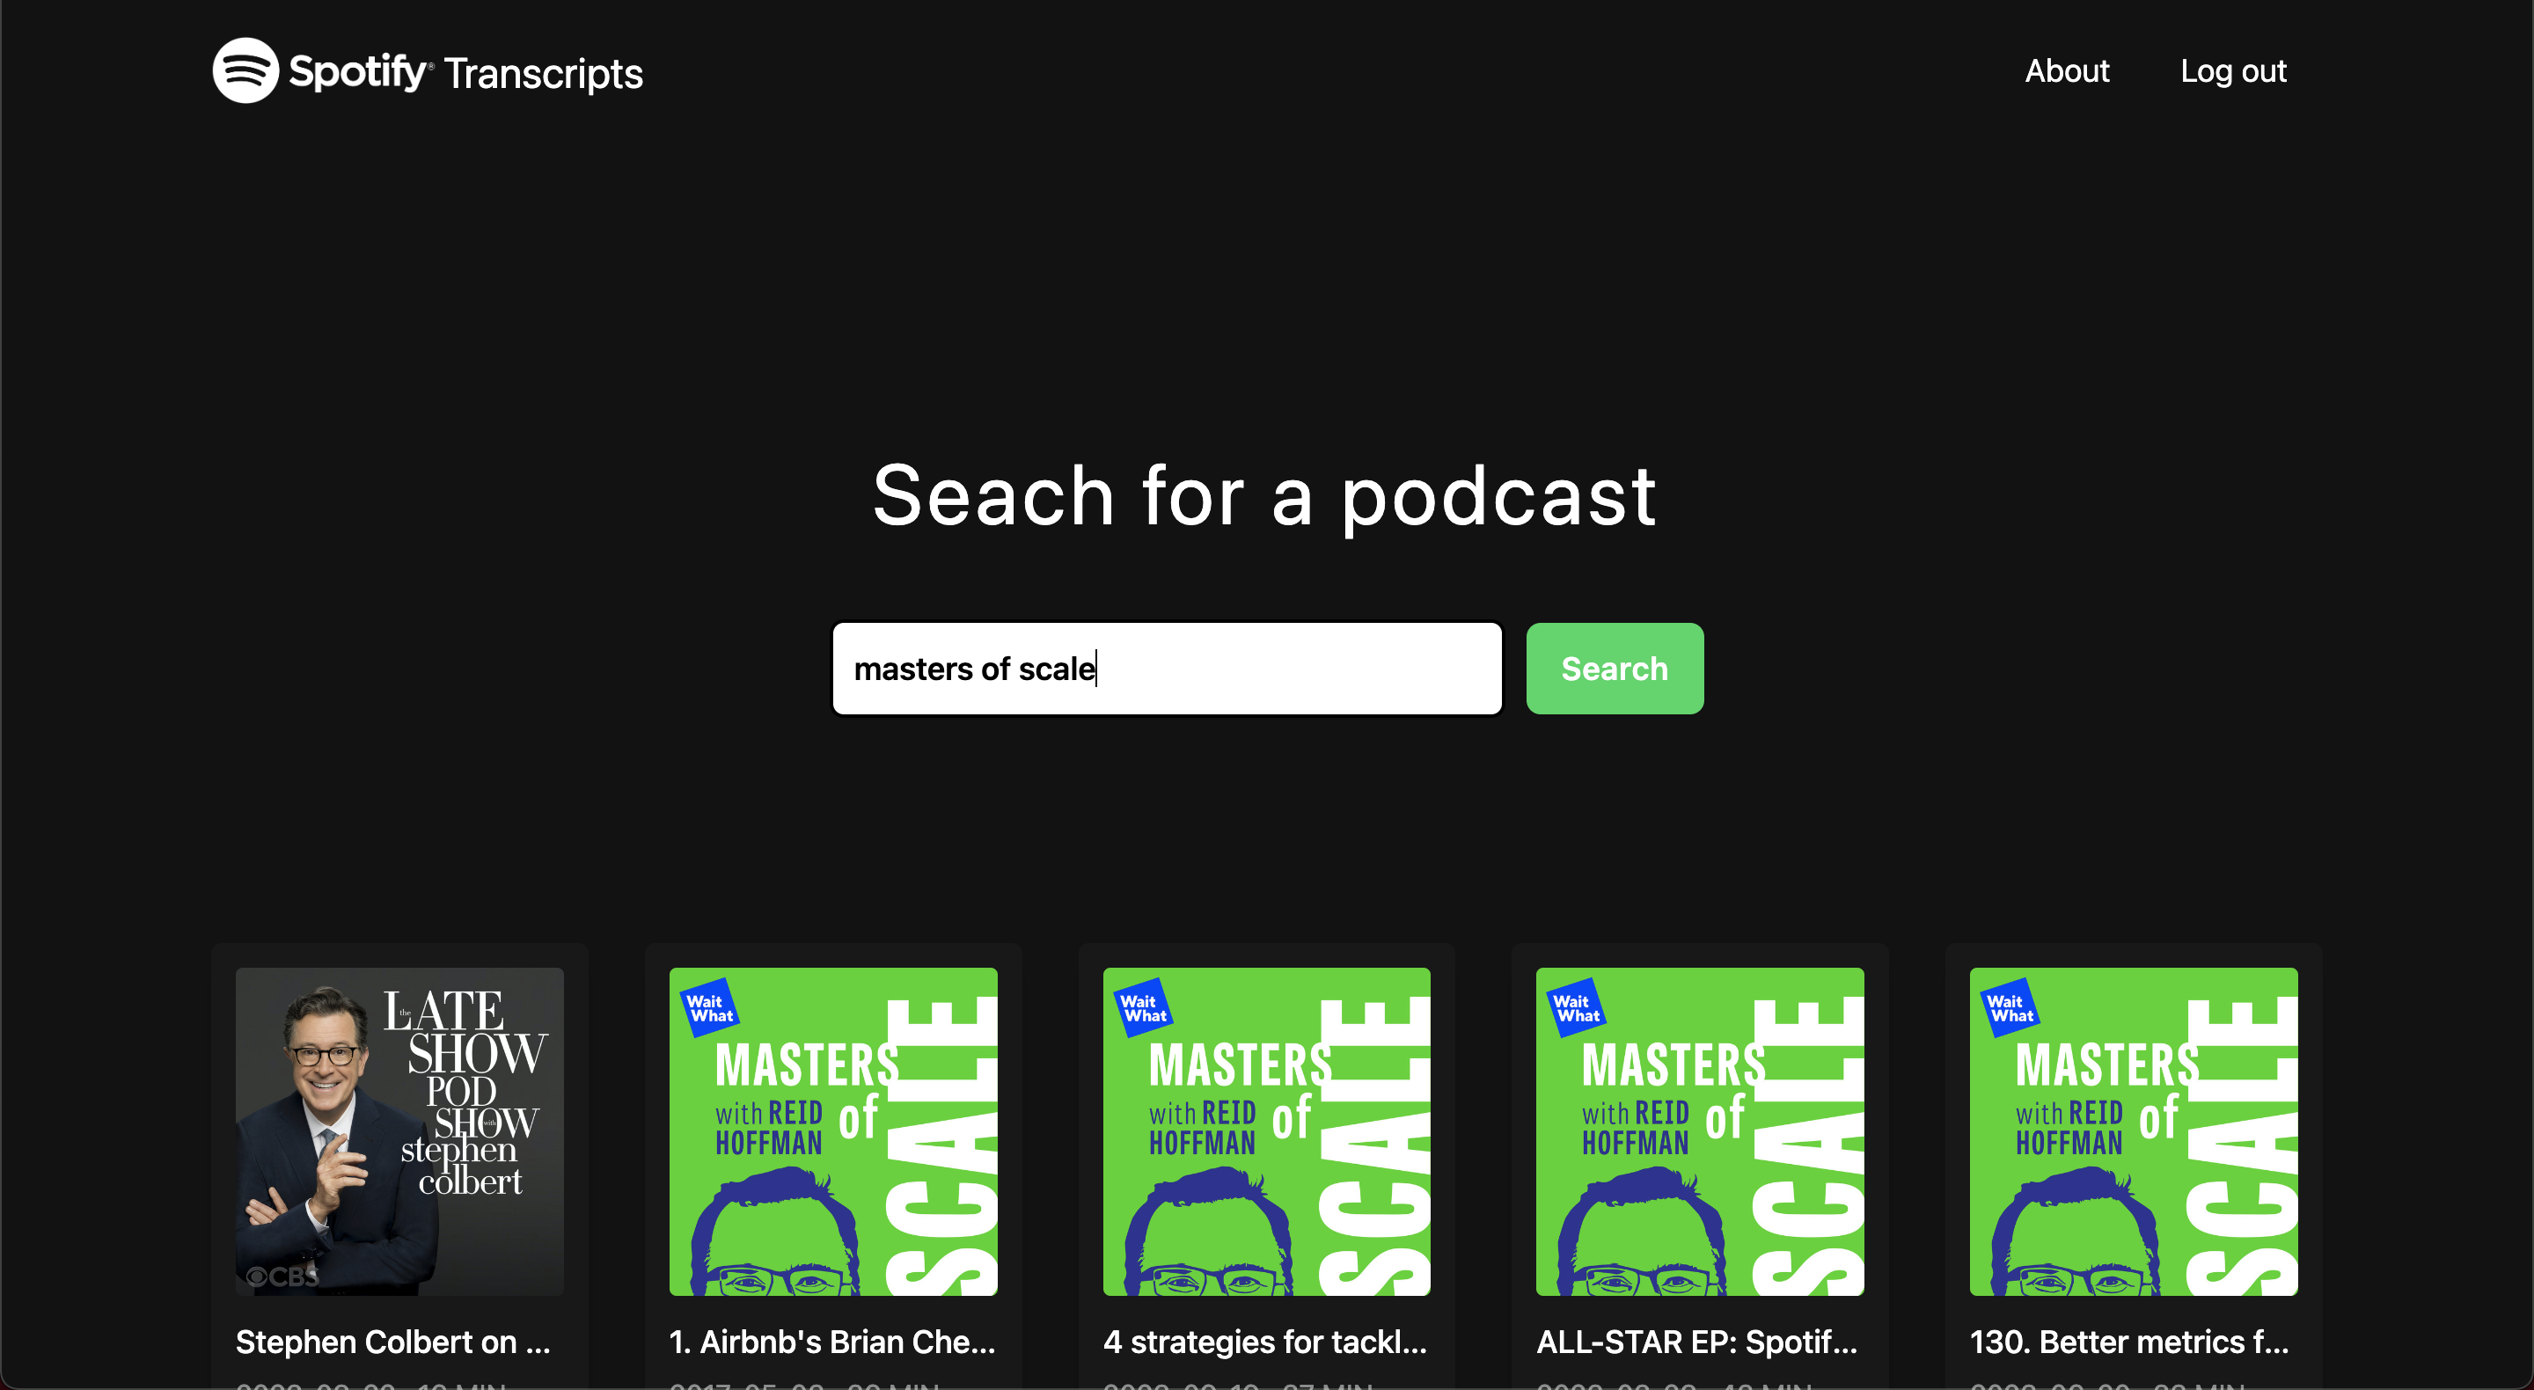Open the Late Show Stephen Colbert thumbnail
This screenshot has width=2534, height=1390.
click(x=399, y=1130)
